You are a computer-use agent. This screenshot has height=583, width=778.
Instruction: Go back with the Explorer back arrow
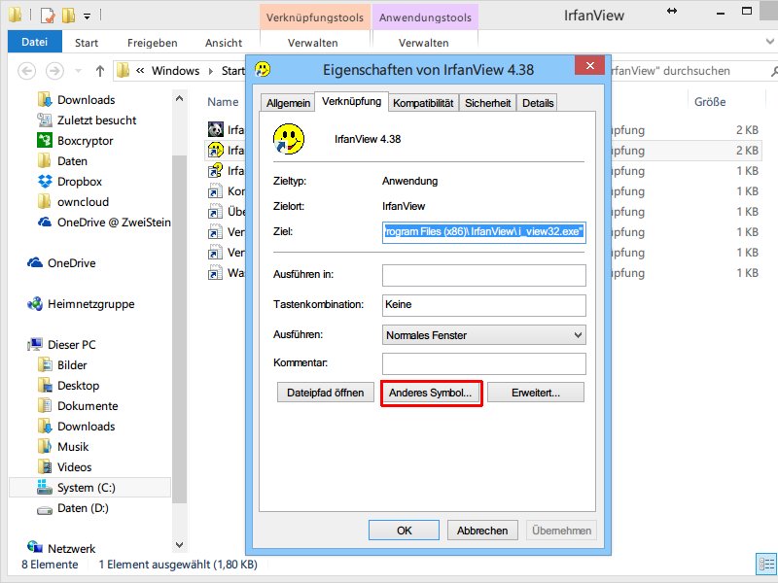click(27, 71)
